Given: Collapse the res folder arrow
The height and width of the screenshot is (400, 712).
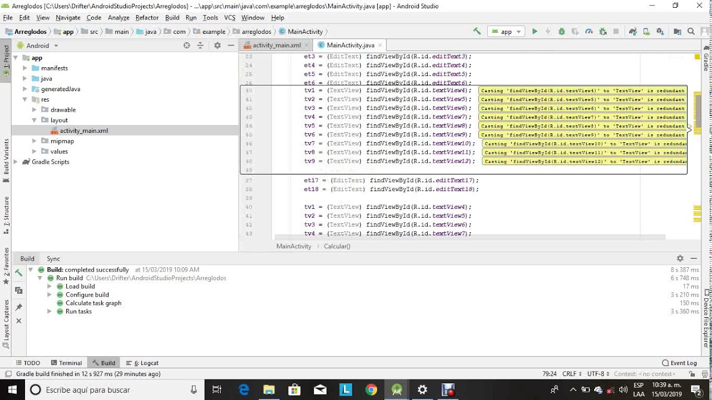Looking at the screenshot, I should (25, 99).
